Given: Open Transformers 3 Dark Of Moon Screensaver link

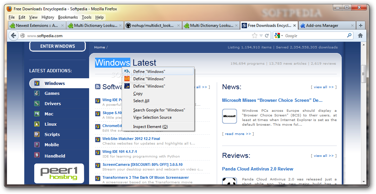Looking at the screenshot, I should click(x=146, y=177).
